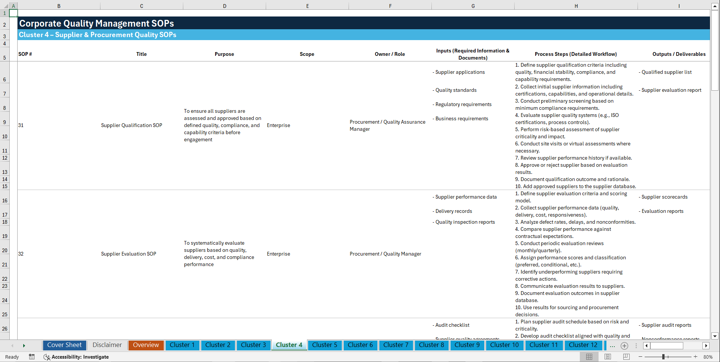Switch to Cluster 2 sheet
The height and width of the screenshot is (362, 720).
(x=218, y=345)
